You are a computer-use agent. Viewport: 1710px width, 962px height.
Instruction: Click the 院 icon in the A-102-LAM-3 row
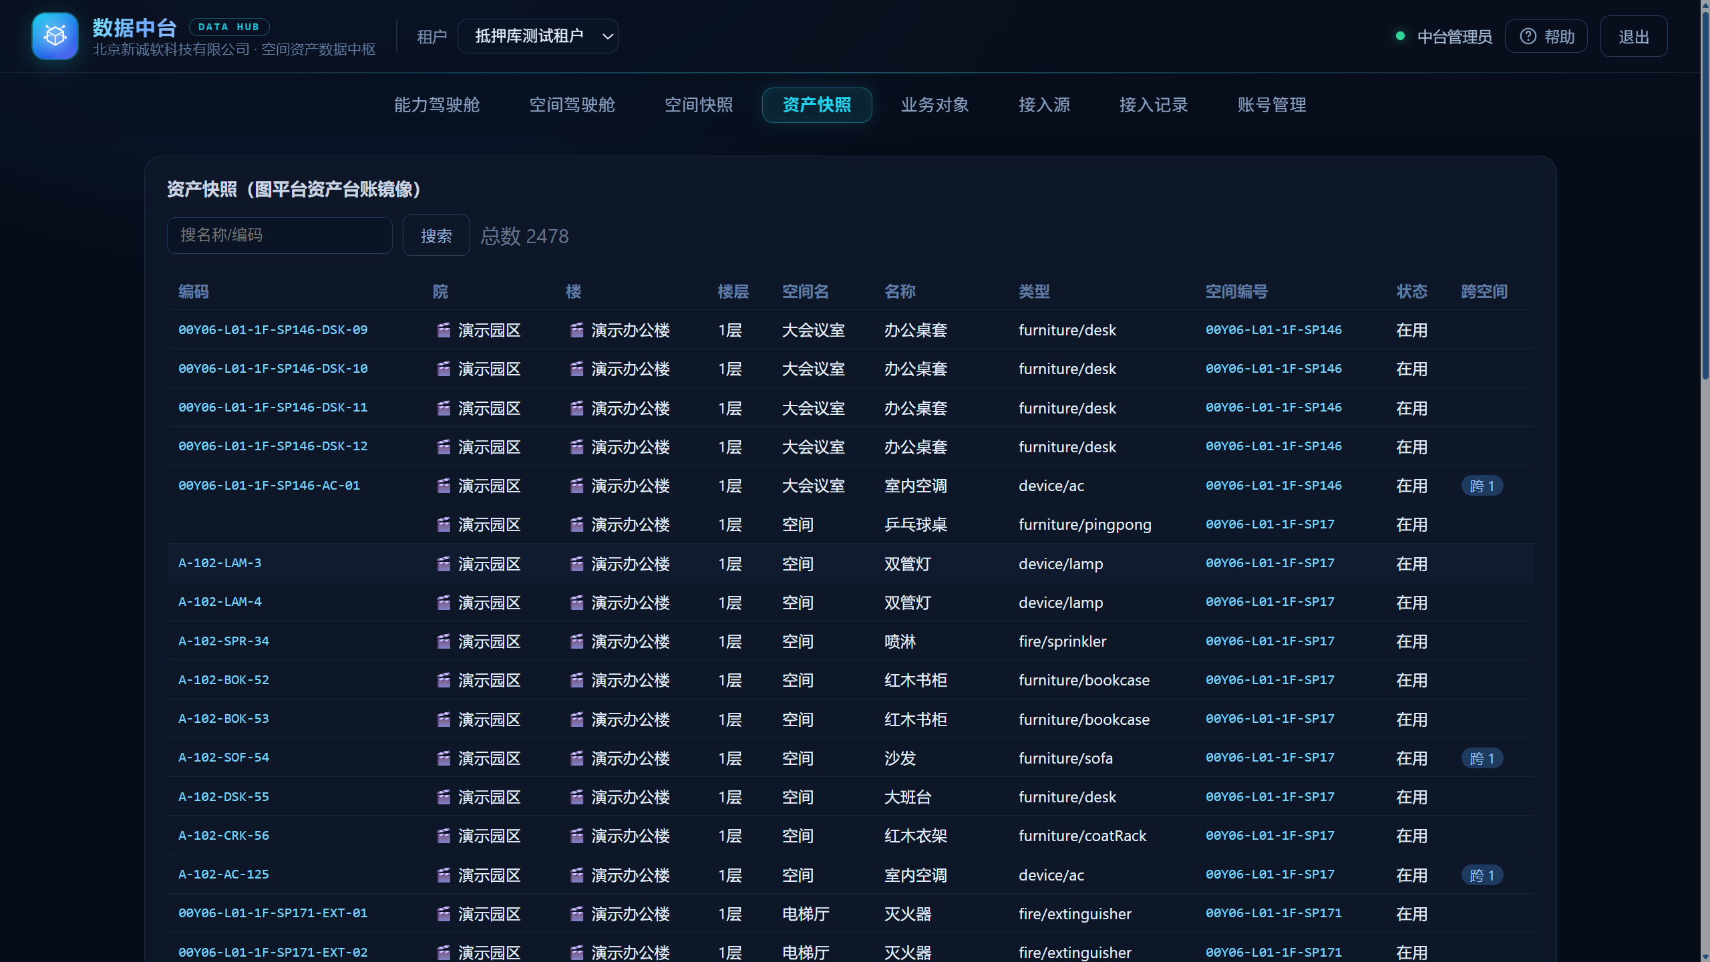click(x=444, y=564)
